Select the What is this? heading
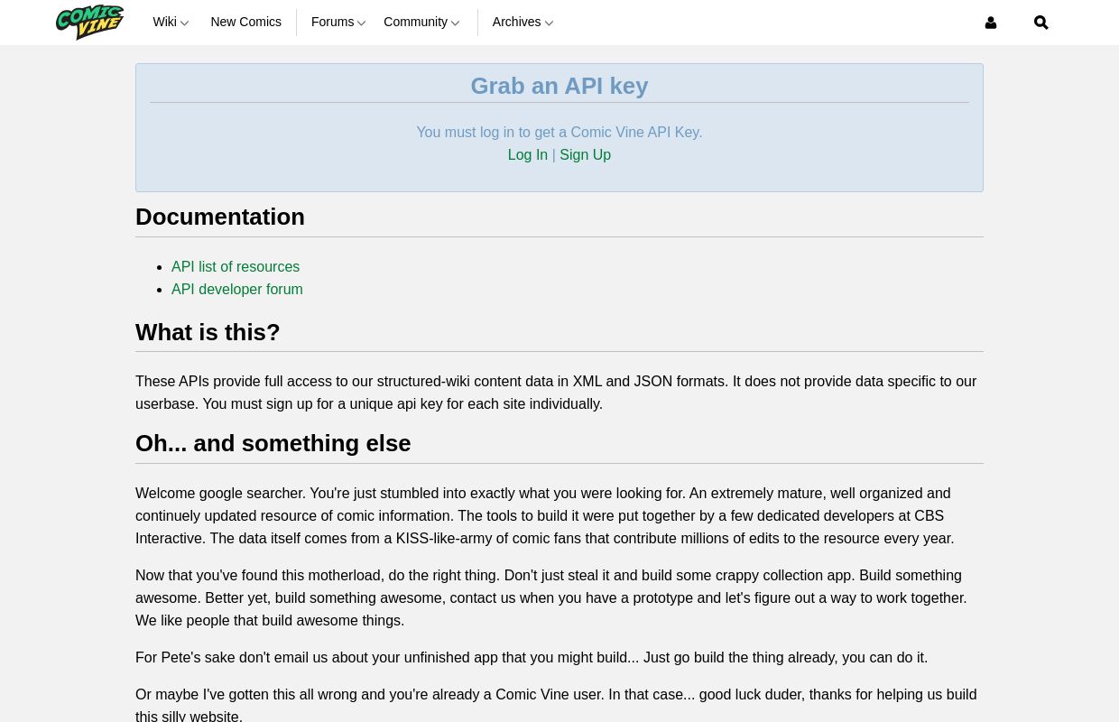This screenshot has width=1119, height=722. point(208,332)
